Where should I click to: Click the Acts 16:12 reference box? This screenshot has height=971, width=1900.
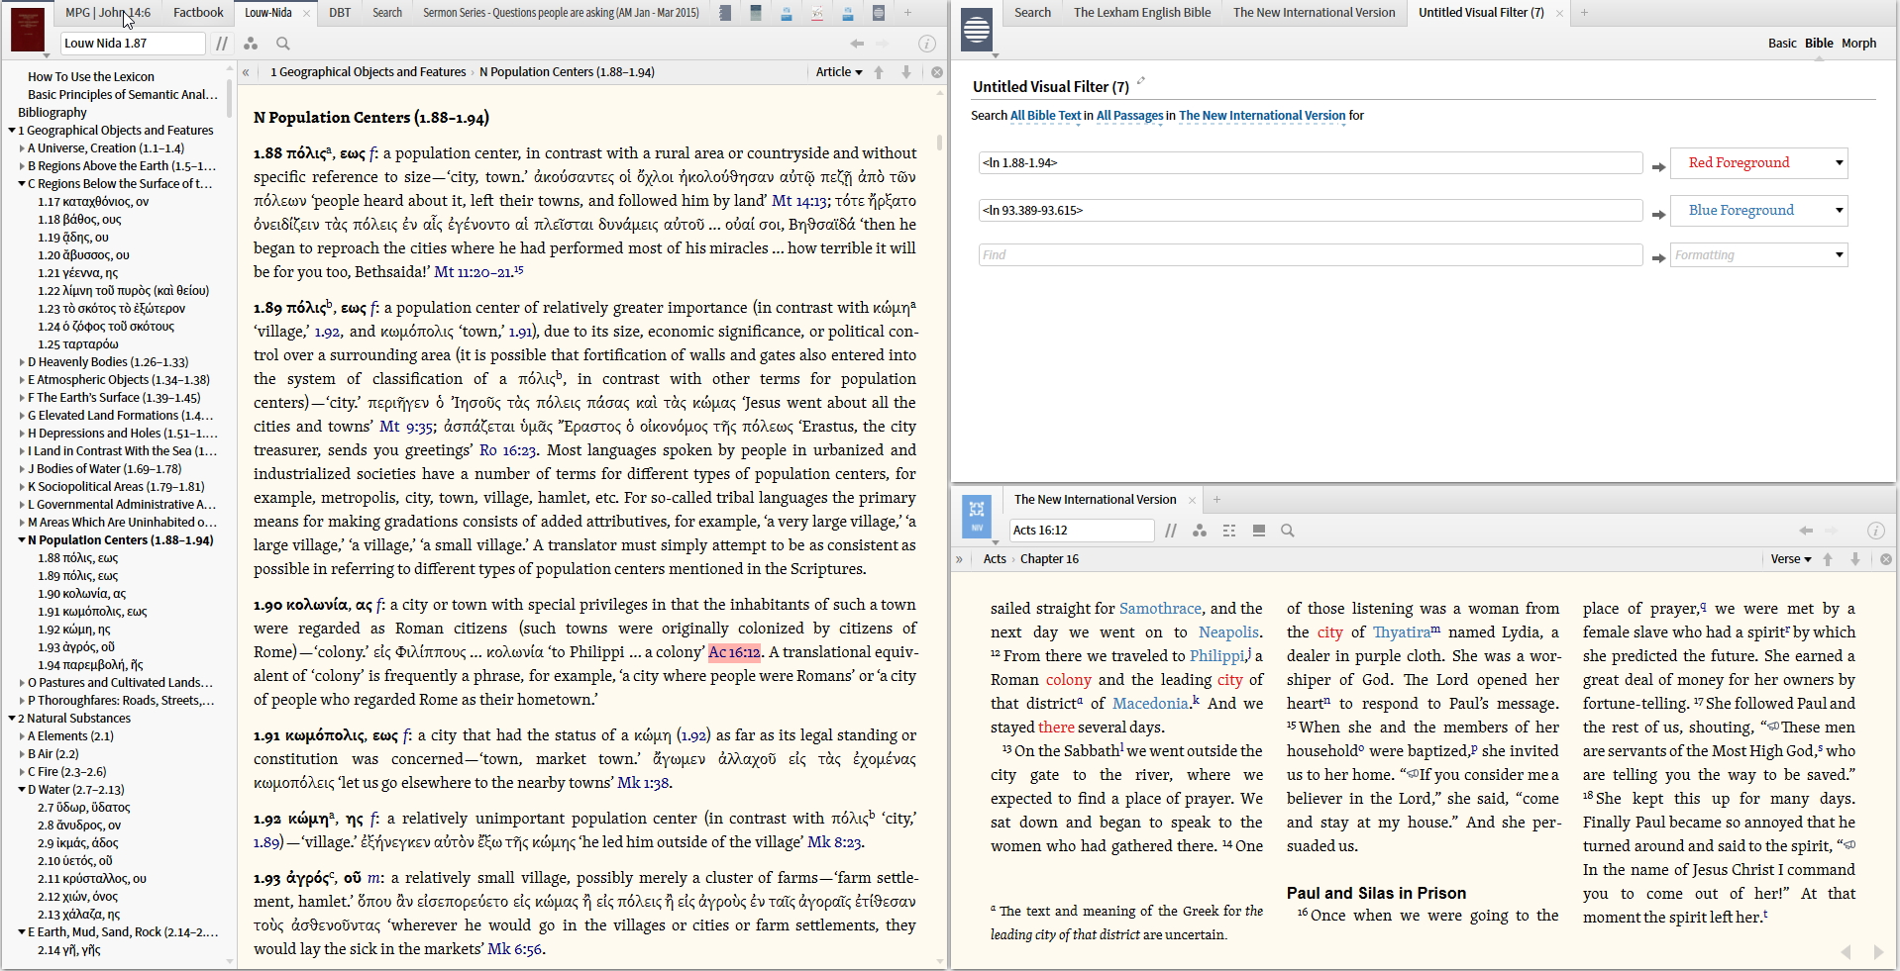click(1082, 531)
